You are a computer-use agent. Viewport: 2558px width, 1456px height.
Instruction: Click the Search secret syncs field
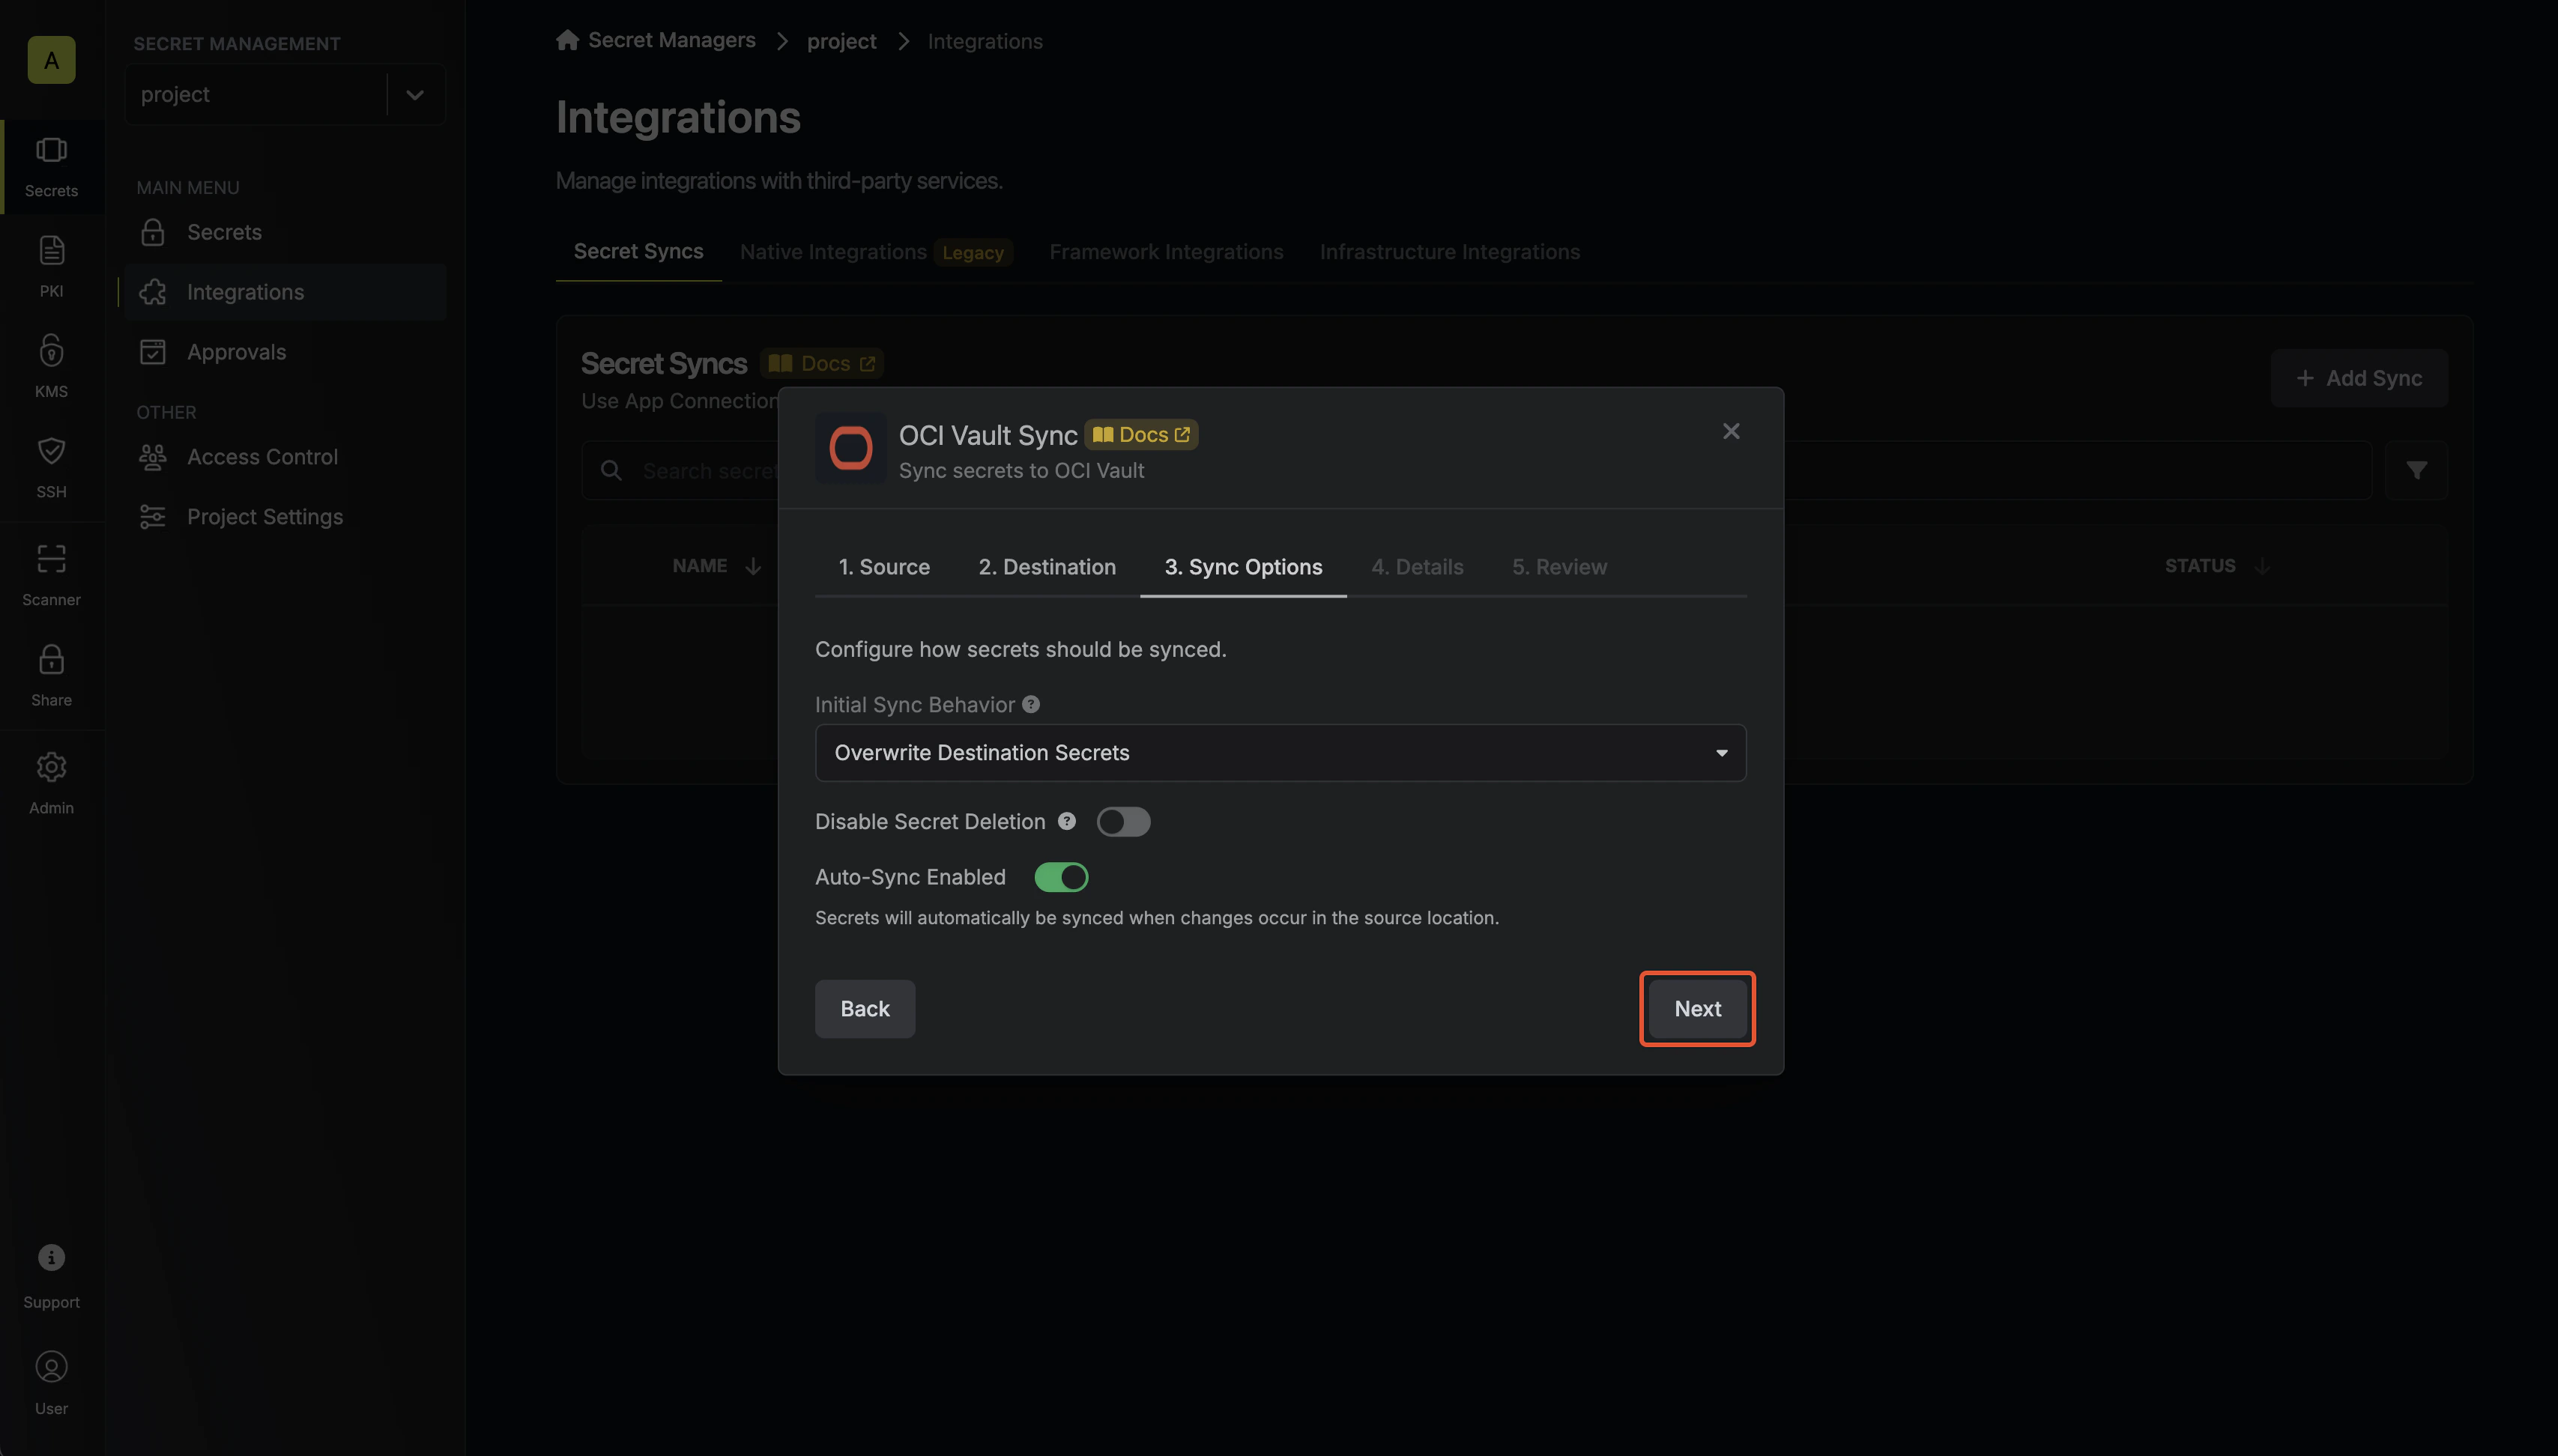pos(1477,470)
